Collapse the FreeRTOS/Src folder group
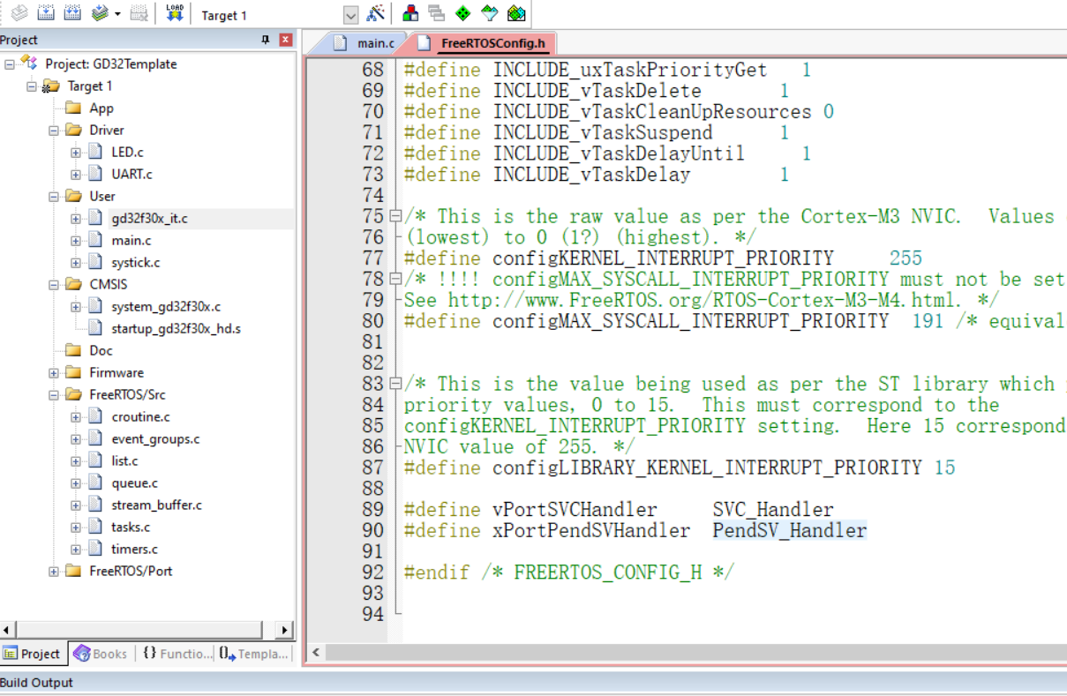This screenshot has height=696, width=1067. 54,394
